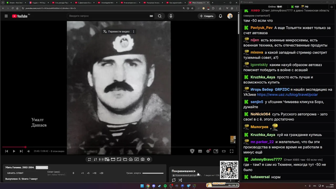
Task: Take a screenshot with the camera icon
Action: [143, 159]
